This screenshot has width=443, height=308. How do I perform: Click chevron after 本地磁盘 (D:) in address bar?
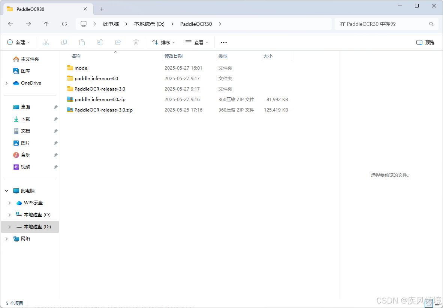(172, 24)
